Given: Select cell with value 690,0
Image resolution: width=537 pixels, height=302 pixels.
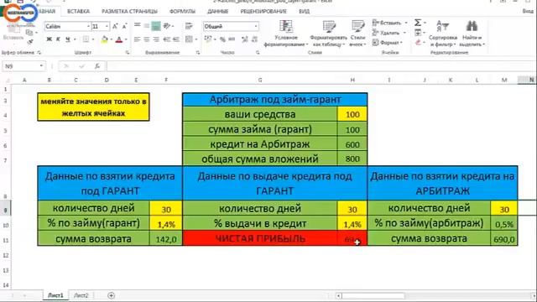Looking at the screenshot, I should 503,239.
